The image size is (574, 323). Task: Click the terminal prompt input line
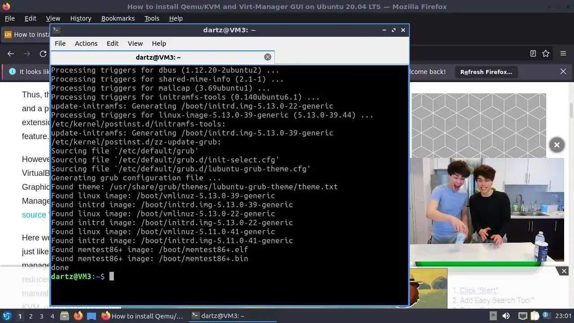coord(229,276)
